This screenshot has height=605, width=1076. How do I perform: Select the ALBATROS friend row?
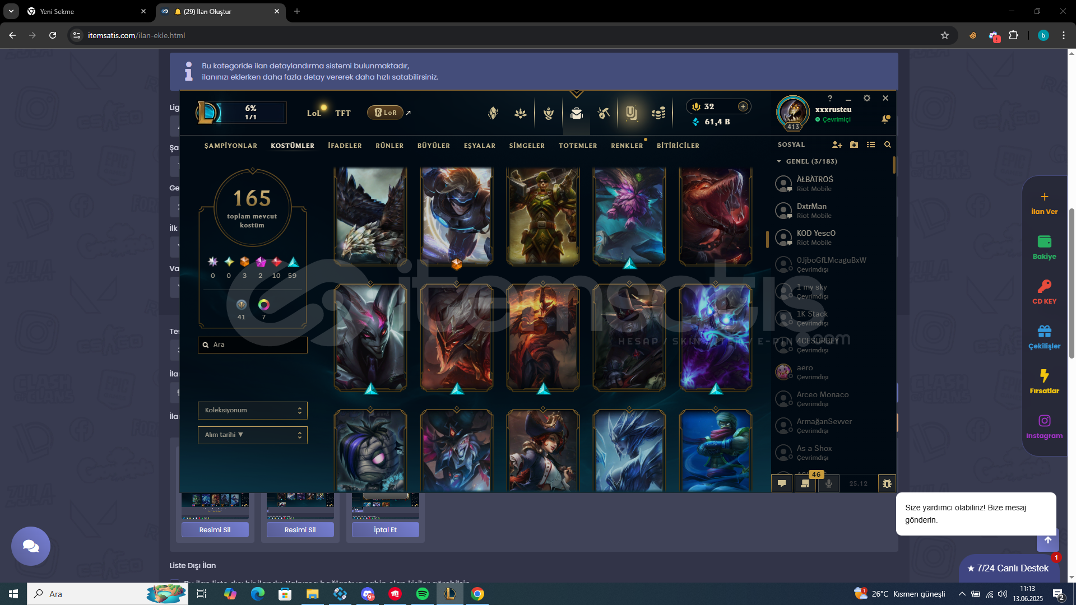832,183
